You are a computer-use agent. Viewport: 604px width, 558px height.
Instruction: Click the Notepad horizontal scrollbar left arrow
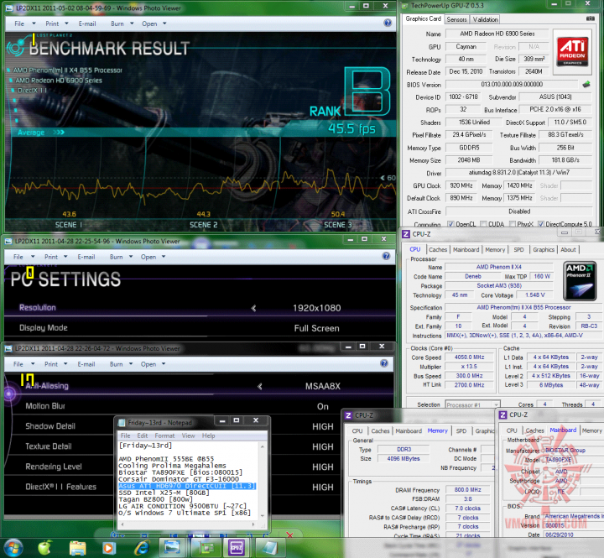pos(122,524)
